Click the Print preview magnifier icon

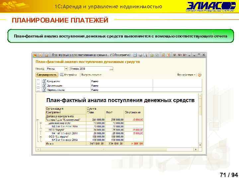(146, 55)
